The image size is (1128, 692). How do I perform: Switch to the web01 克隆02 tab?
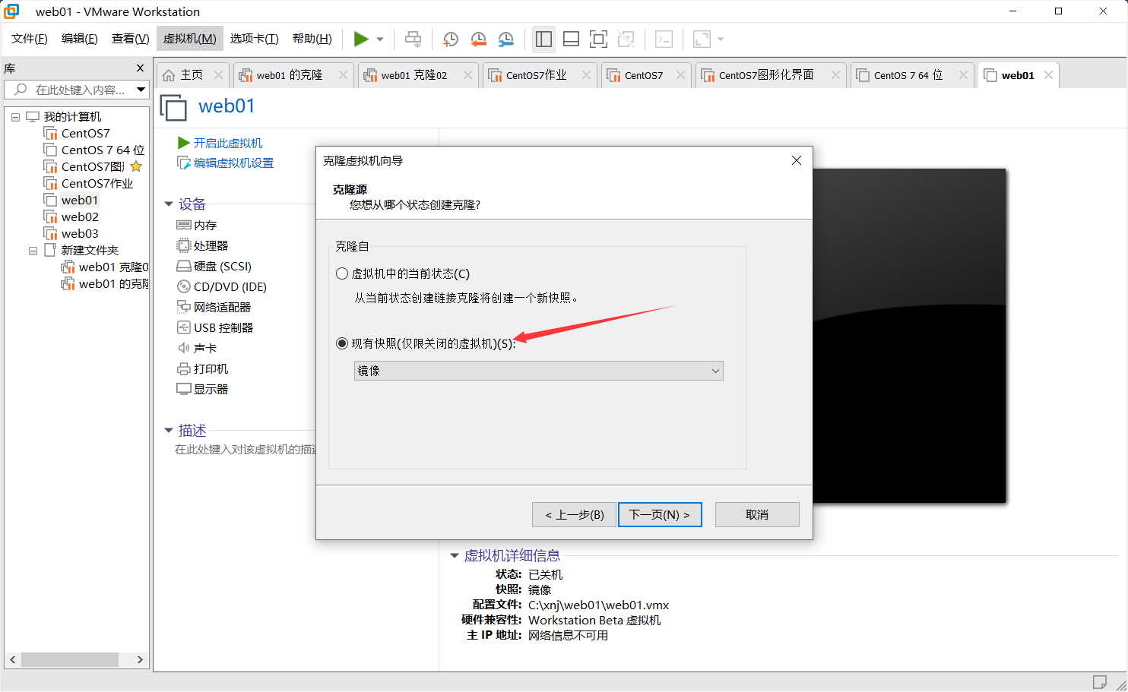tap(414, 75)
